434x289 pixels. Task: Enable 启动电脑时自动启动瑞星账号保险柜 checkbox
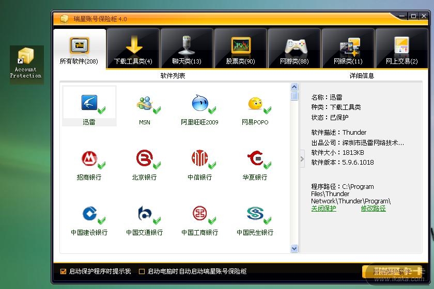coord(142,271)
